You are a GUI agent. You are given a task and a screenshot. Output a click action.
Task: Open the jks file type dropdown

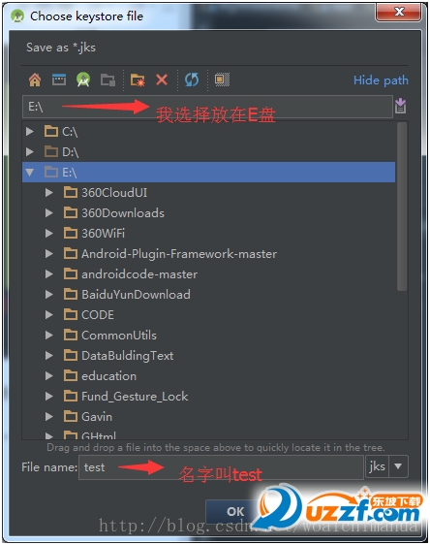coord(398,466)
